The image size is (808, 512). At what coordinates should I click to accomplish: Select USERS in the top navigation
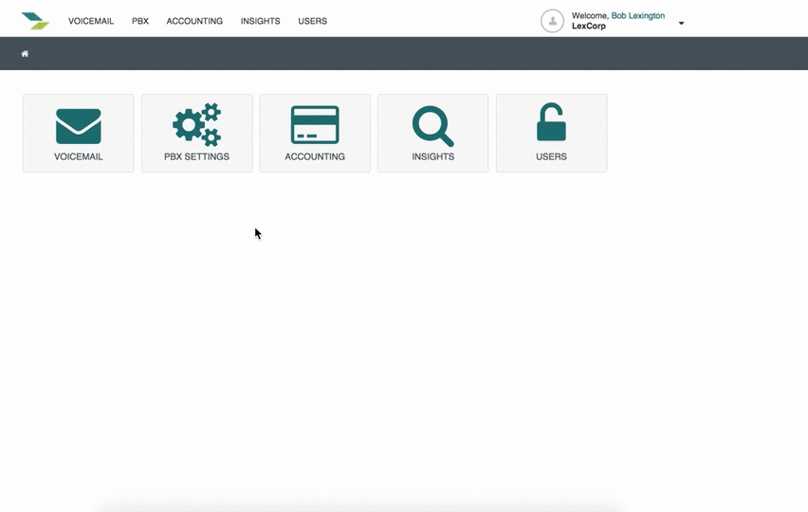pos(312,21)
